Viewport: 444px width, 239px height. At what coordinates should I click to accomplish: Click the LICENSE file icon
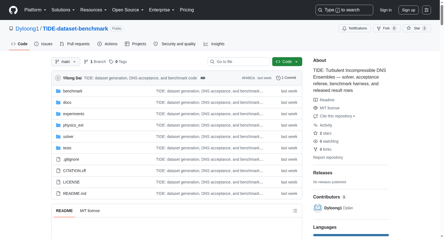point(58,182)
